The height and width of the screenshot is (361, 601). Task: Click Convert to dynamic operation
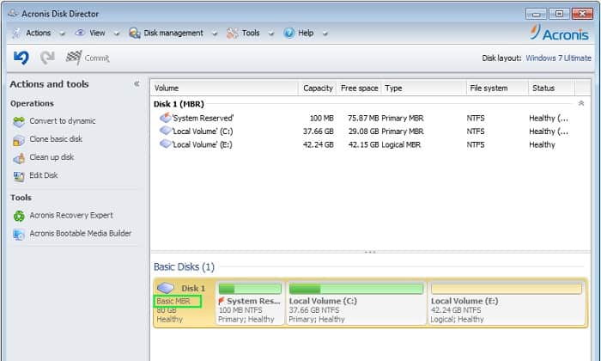click(63, 121)
